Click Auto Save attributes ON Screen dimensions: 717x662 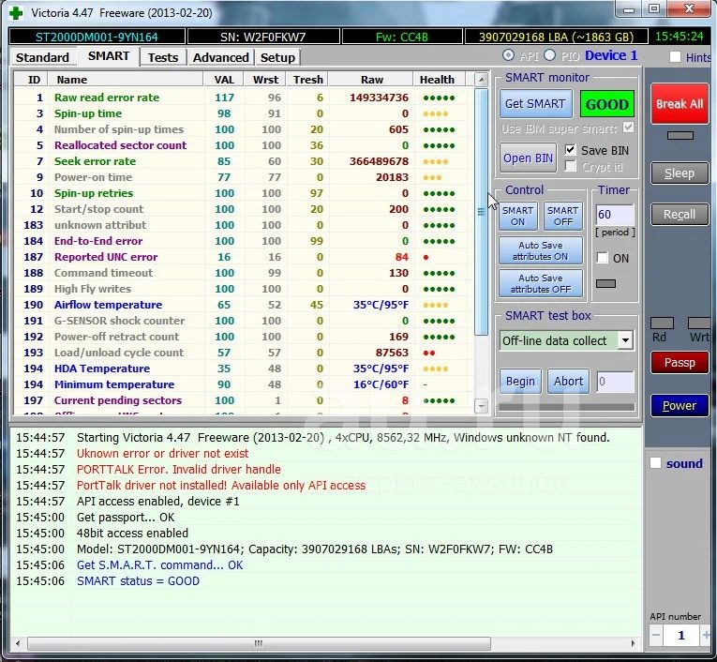[x=541, y=250]
